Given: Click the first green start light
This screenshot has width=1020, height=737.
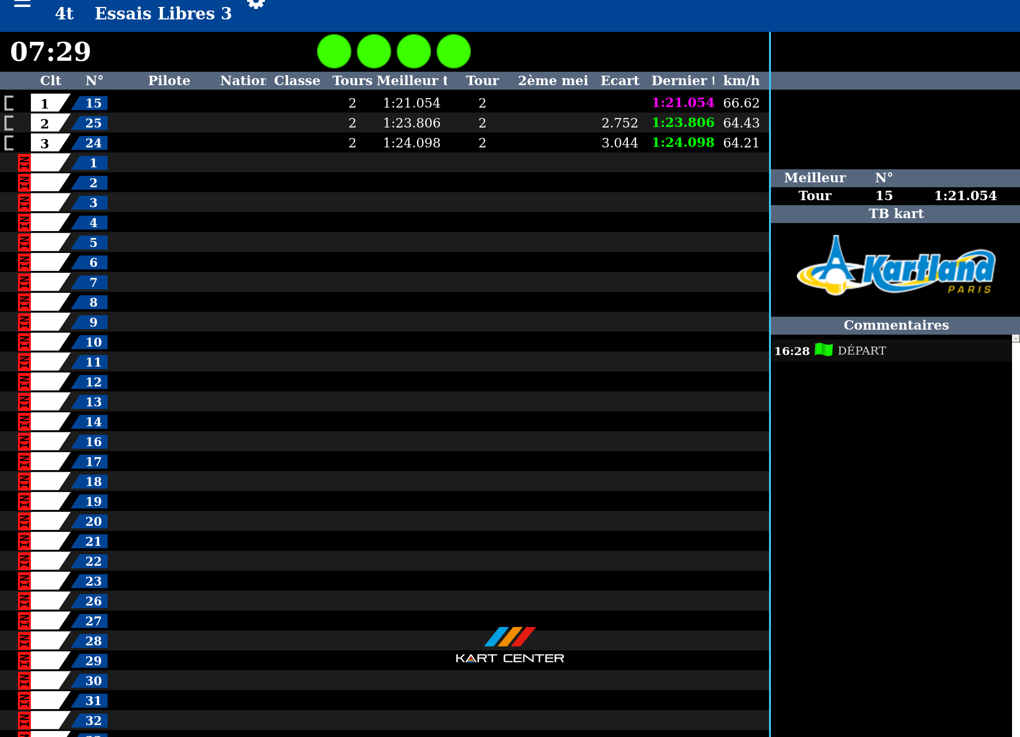Looking at the screenshot, I should 334,51.
